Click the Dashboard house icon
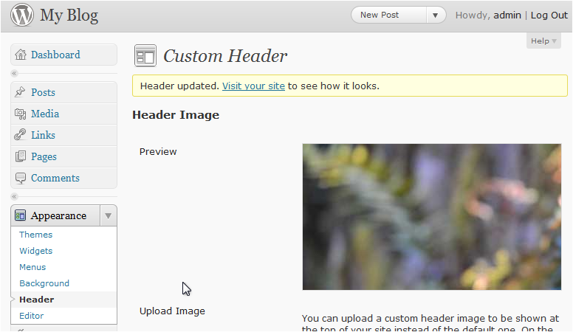Image resolution: width=573 pixels, height=332 pixels. point(21,55)
